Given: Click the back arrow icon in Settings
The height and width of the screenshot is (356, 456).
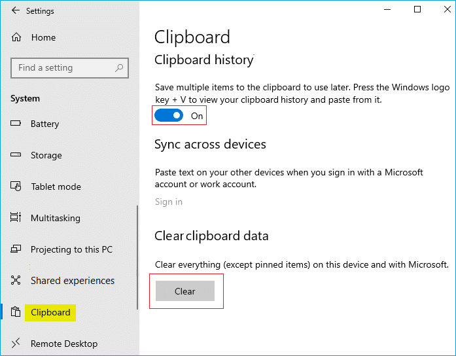Looking at the screenshot, I should tap(15, 11).
